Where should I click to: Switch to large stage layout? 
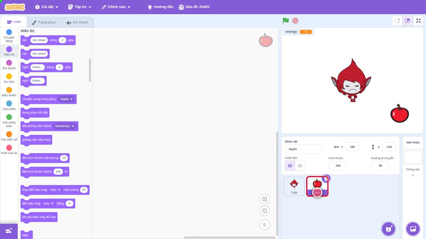(x=407, y=20)
